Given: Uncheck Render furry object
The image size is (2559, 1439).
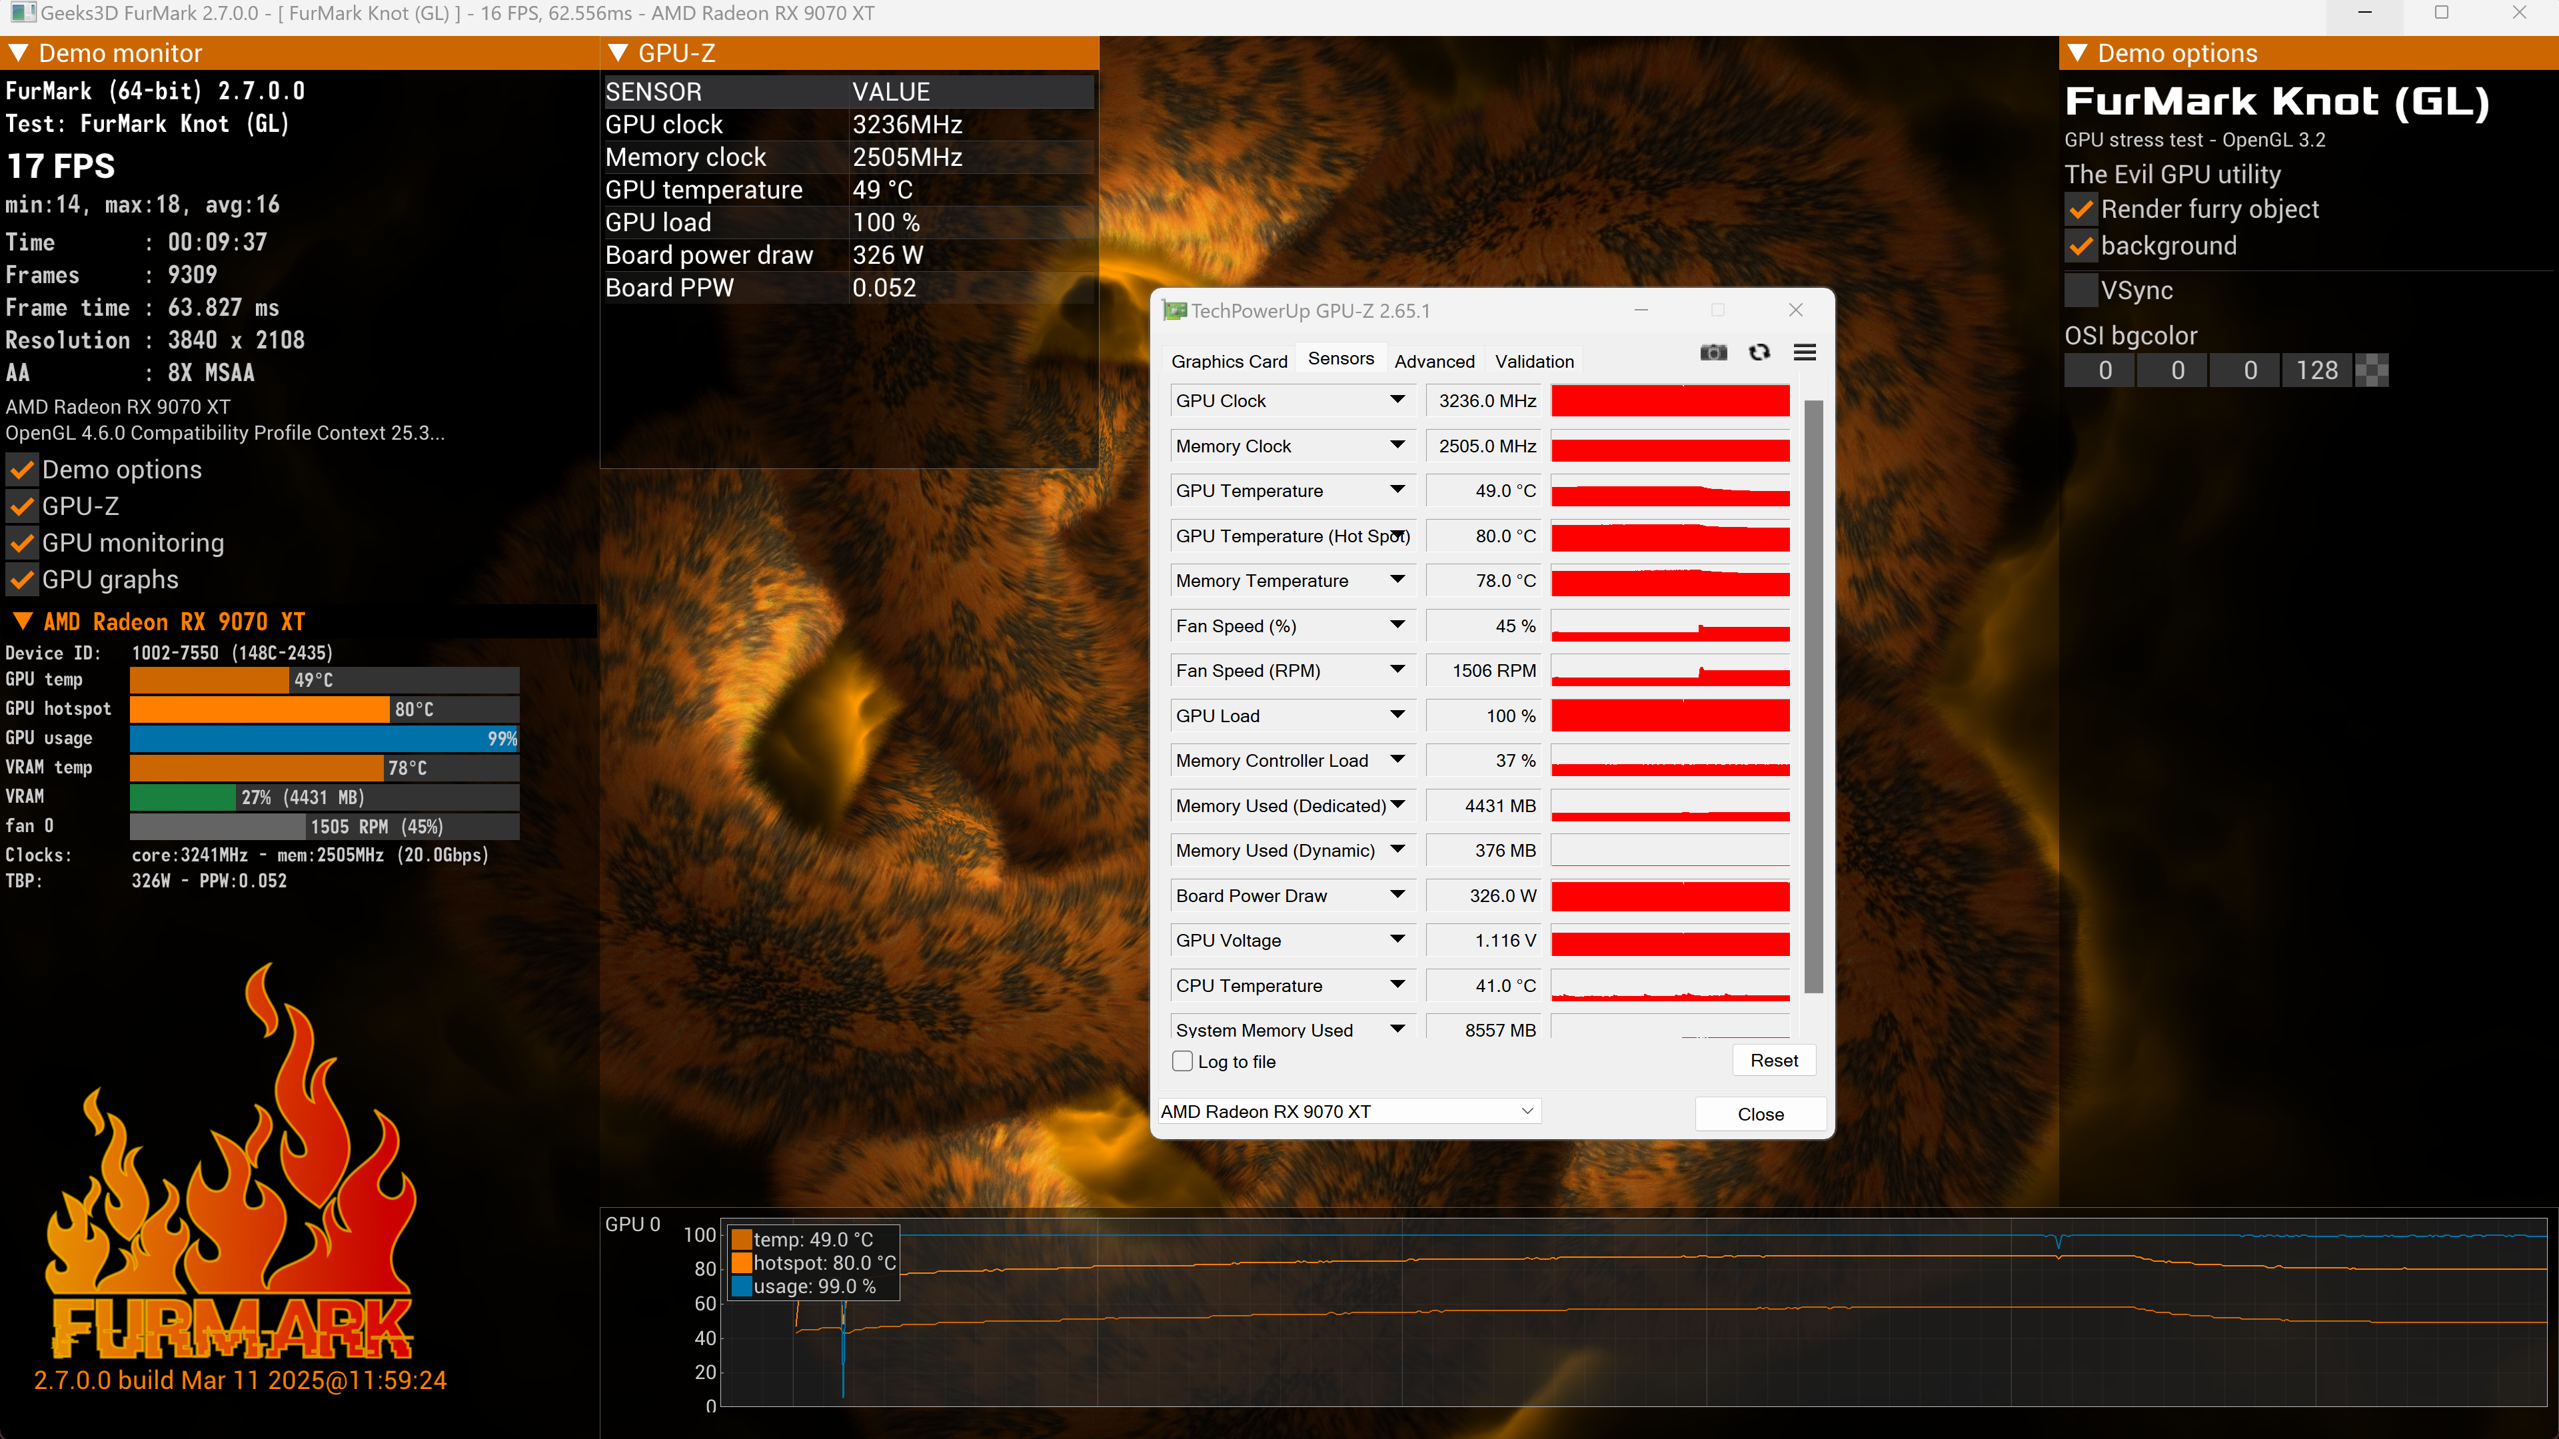Looking at the screenshot, I should tap(2080, 210).
